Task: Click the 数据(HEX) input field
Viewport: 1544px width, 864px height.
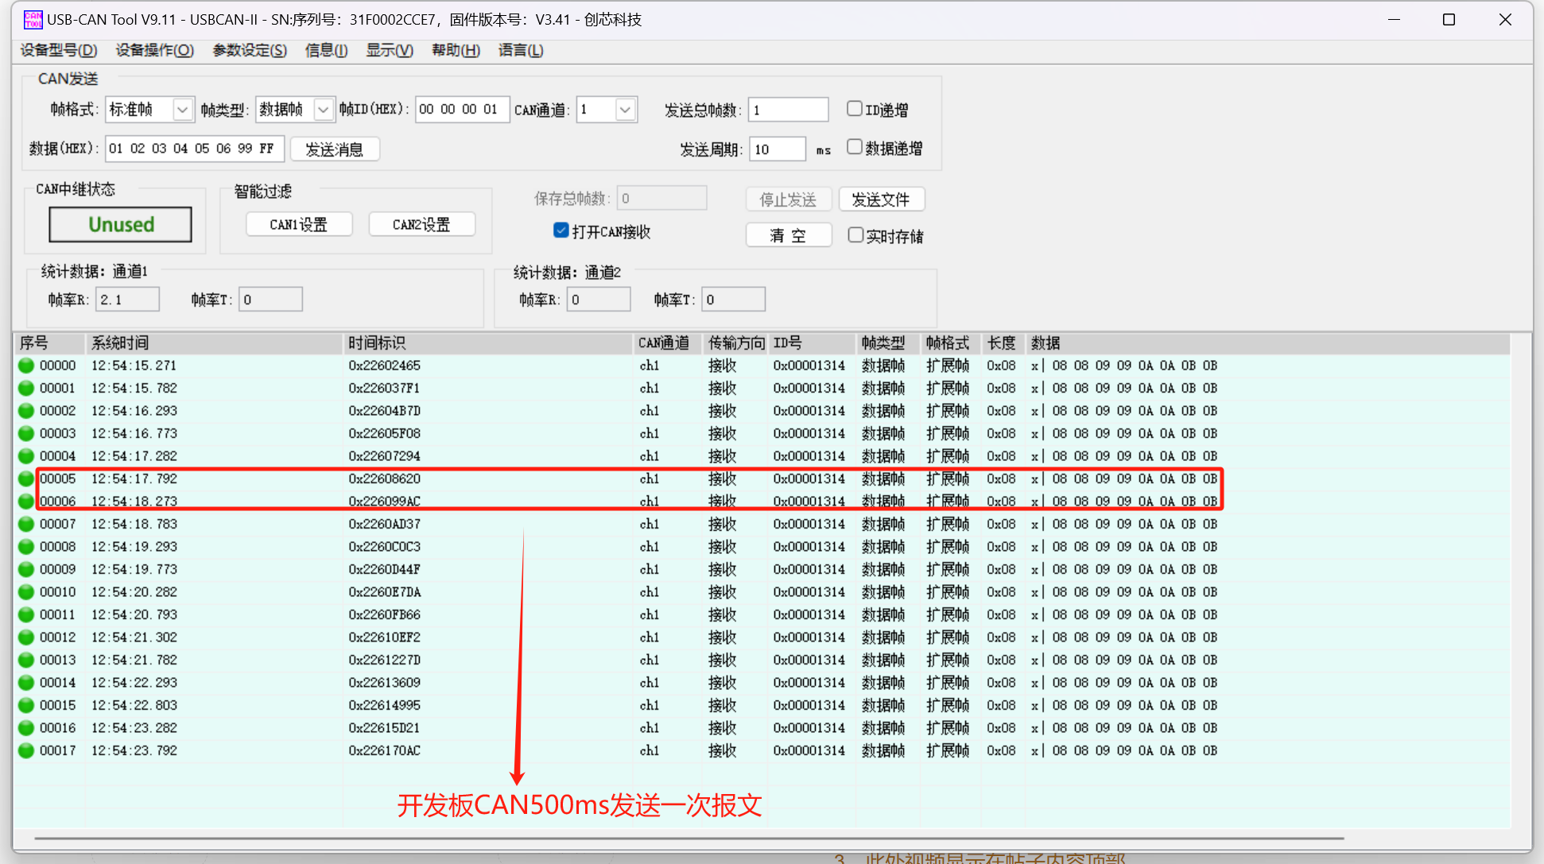Action: coord(195,149)
